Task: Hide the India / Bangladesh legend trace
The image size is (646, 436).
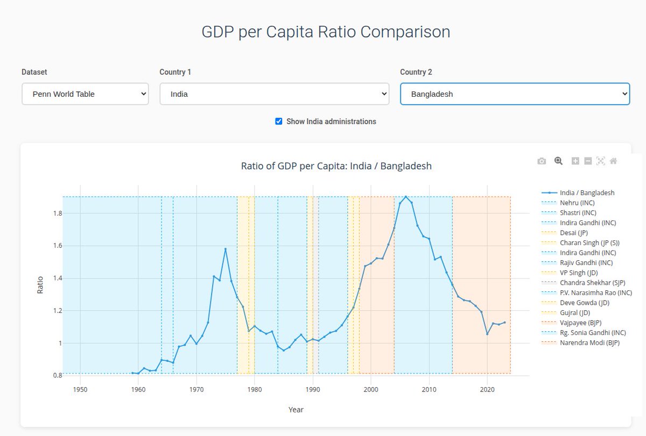Action: (x=587, y=192)
